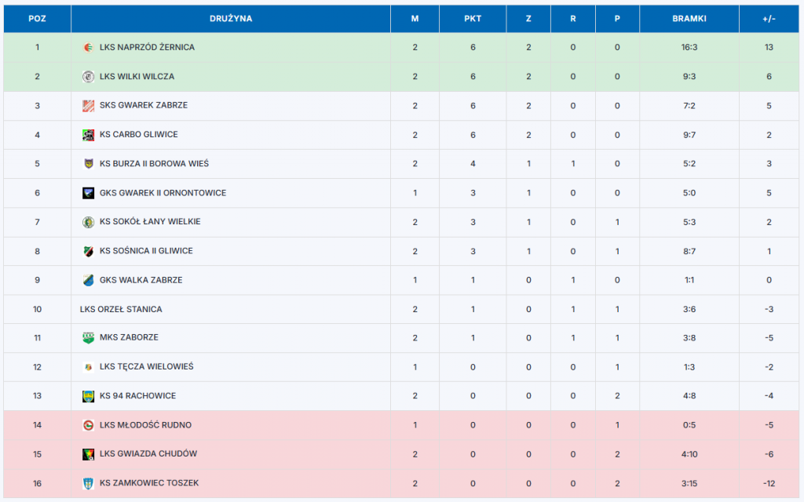Image resolution: width=804 pixels, height=502 pixels.
Task: Click the GKS Gwarek II Ornontowice logo
Action: (x=89, y=193)
